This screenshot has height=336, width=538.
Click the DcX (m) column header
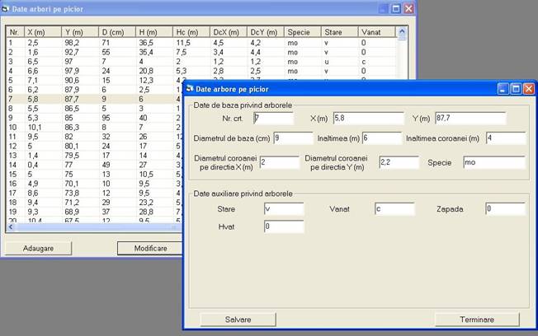(229, 32)
